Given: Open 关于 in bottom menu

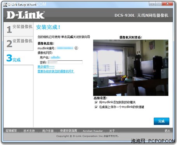Looking at the screenshot, I should [112, 131].
